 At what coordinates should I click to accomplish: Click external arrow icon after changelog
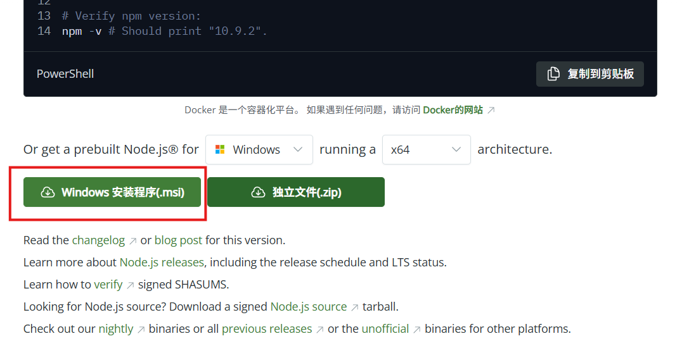click(x=132, y=241)
